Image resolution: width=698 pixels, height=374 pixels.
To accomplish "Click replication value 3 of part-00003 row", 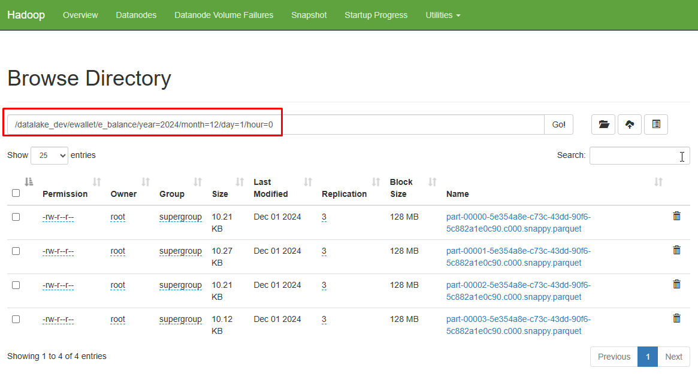I will click(x=324, y=320).
